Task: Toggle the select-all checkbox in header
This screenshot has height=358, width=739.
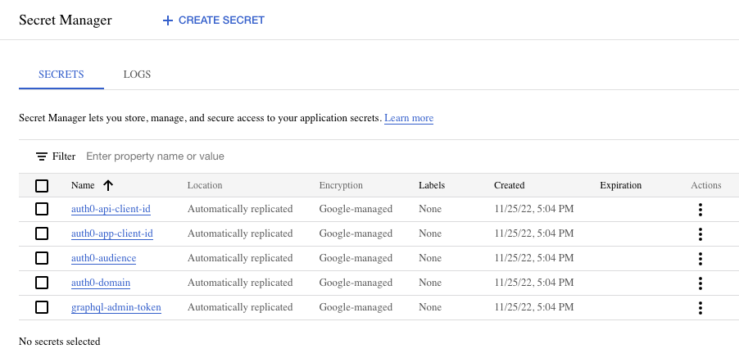Action: pyautogui.click(x=42, y=186)
